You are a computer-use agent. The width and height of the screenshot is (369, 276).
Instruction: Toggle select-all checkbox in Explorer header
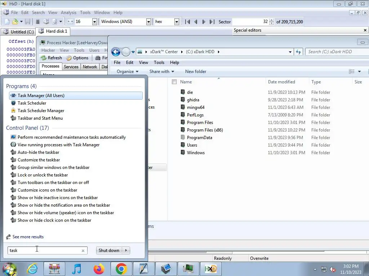tap(174, 82)
